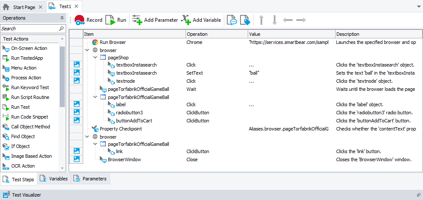Switch to the Parameters tab
Screen dimensions: 423x200
tap(90, 179)
